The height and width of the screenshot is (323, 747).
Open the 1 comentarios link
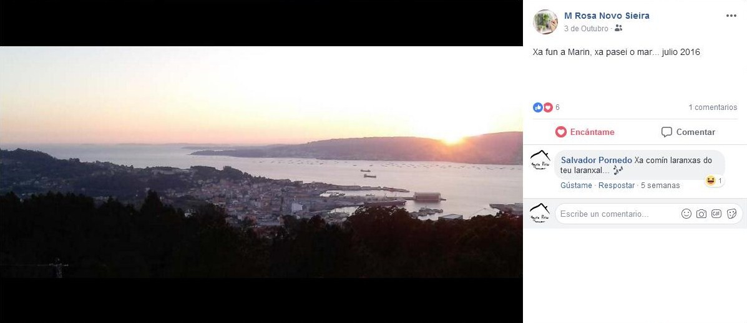coord(712,107)
